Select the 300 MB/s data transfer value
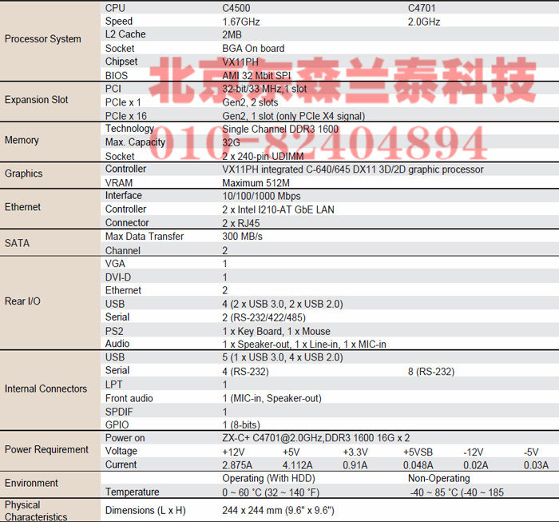The width and height of the screenshot is (559, 522). (242, 237)
